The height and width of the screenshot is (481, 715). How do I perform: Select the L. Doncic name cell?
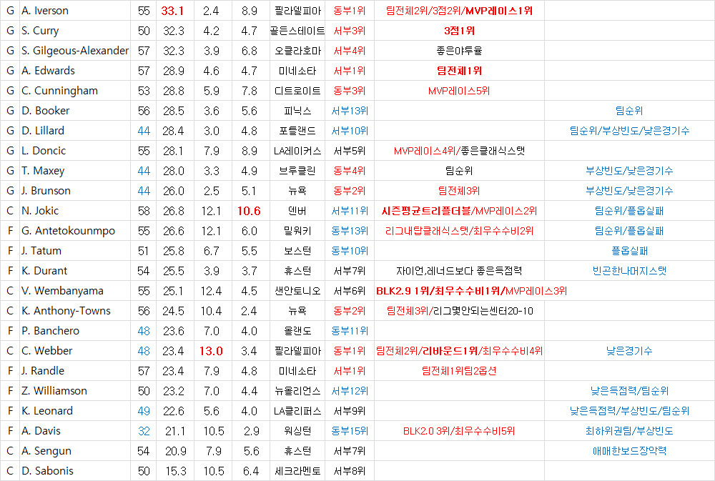click(x=75, y=151)
